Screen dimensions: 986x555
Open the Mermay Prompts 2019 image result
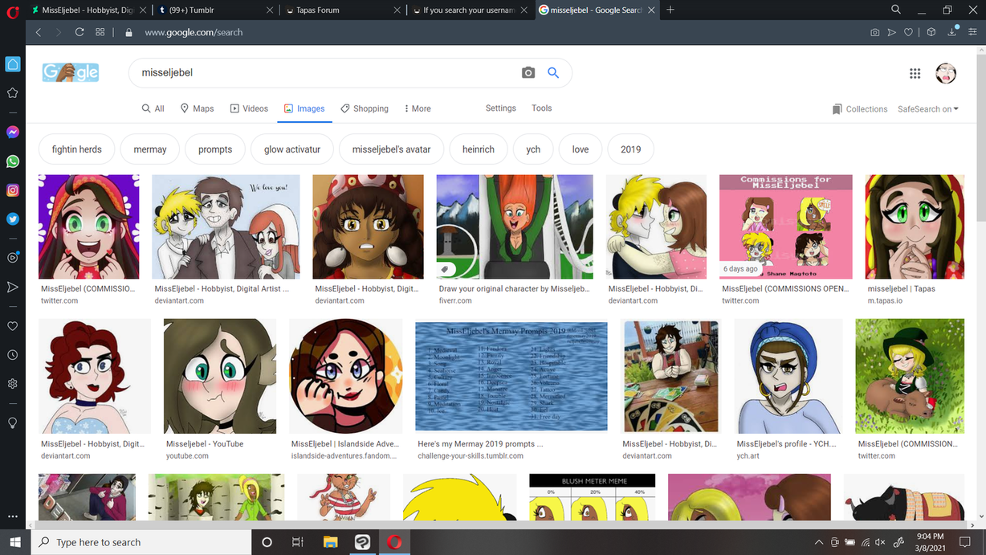tap(511, 377)
